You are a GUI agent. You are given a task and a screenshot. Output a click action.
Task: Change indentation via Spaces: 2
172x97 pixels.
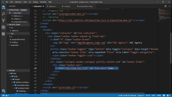(x=141, y=95)
